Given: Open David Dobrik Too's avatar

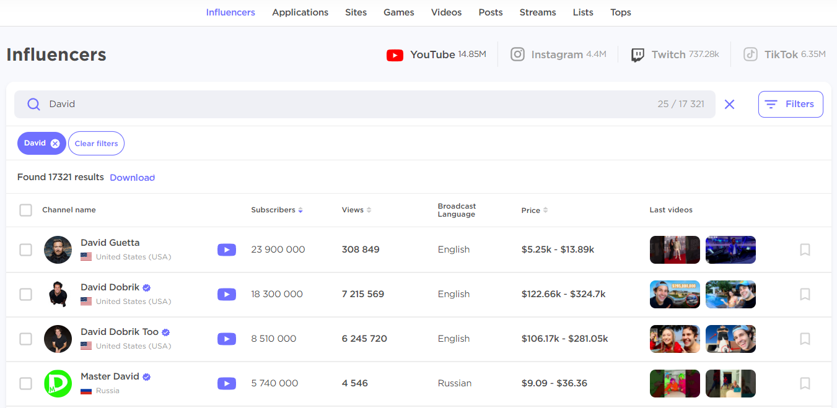Looking at the screenshot, I should [58, 339].
